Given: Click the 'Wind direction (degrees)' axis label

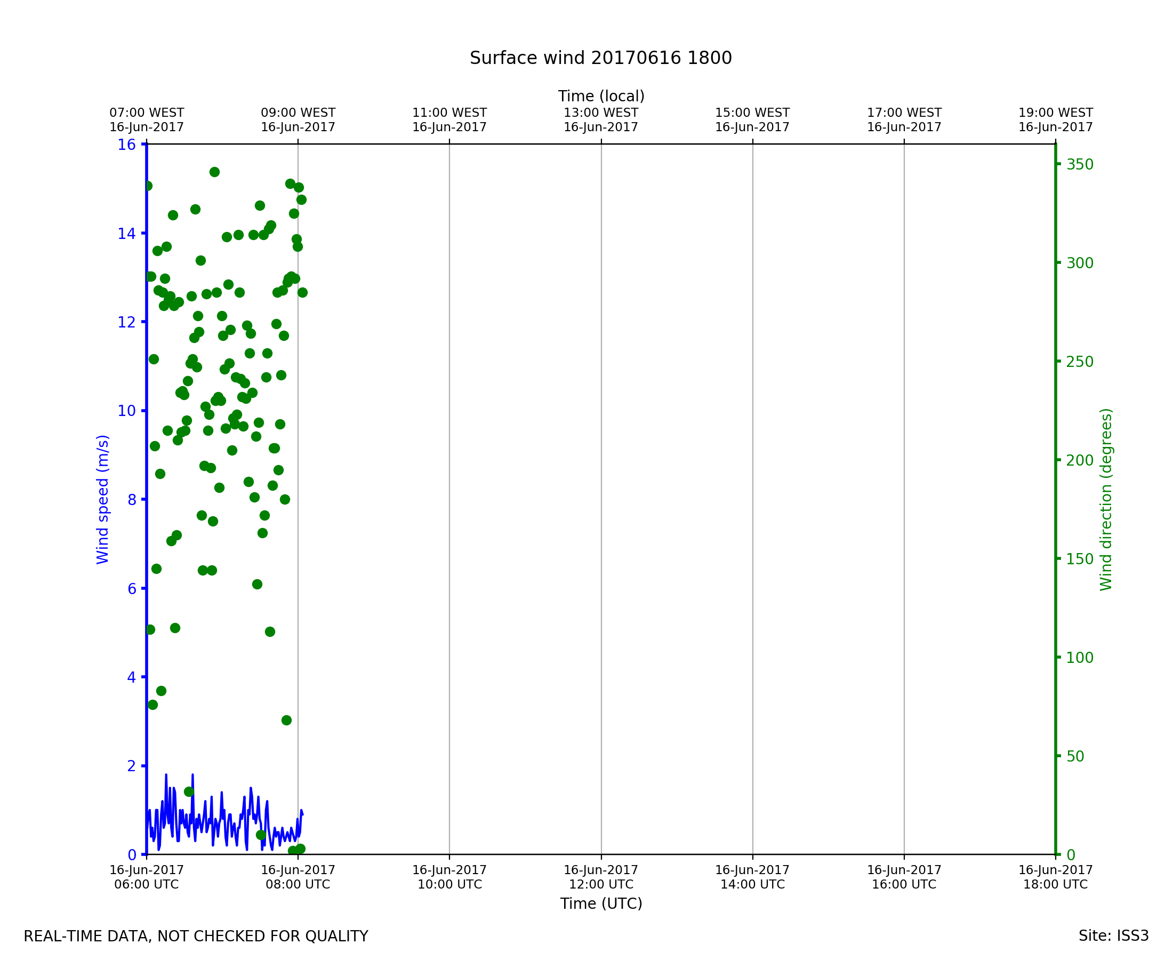Looking at the screenshot, I should (x=1106, y=499).
